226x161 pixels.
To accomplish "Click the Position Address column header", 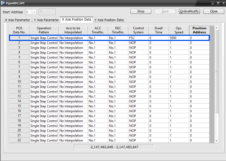I will pyautogui.click(x=199, y=30).
